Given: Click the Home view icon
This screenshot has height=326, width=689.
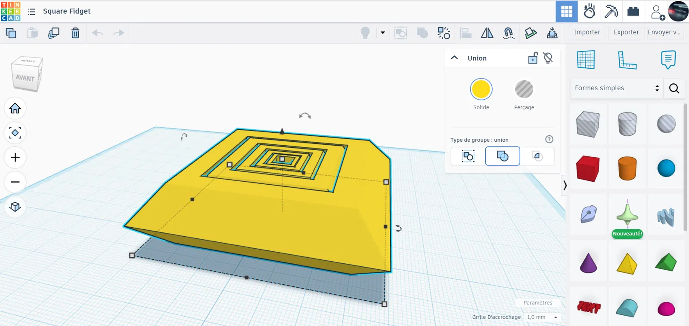Looking at the screenshot, I should pos(15,108).
